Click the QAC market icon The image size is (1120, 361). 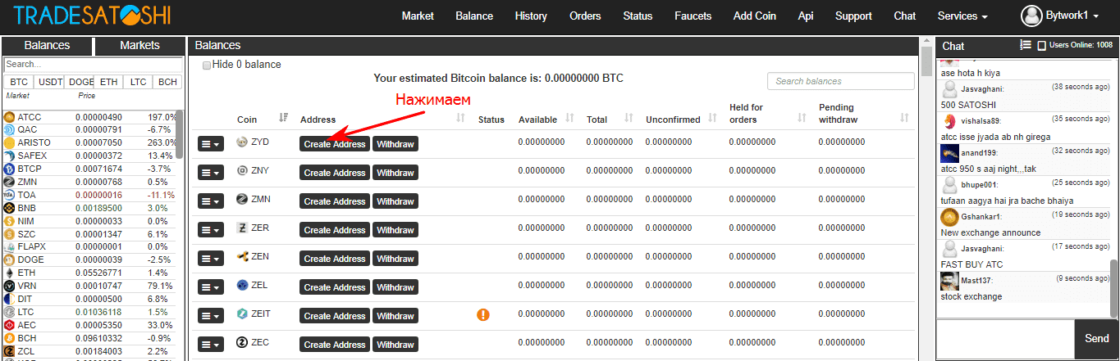point(10,130)
